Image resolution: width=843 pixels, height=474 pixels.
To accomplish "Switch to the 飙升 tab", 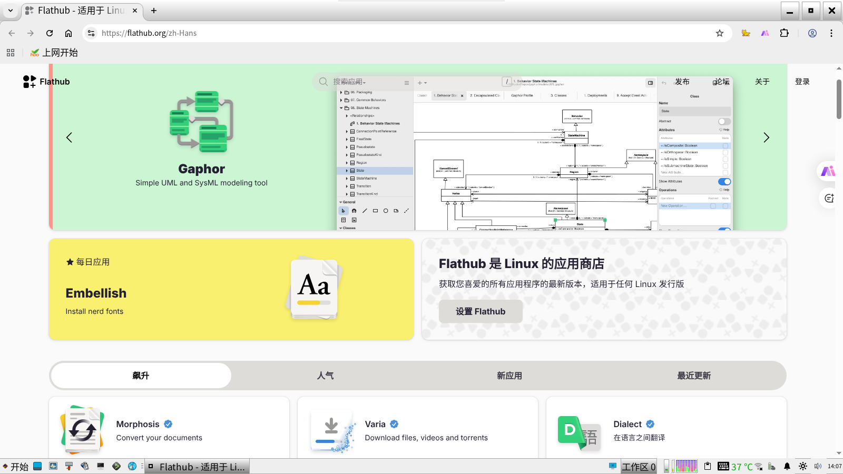I will tap(141, 376).
